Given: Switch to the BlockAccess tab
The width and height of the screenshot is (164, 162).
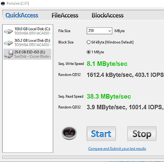Looking at the screenshot, I should [x=108, y=15].
